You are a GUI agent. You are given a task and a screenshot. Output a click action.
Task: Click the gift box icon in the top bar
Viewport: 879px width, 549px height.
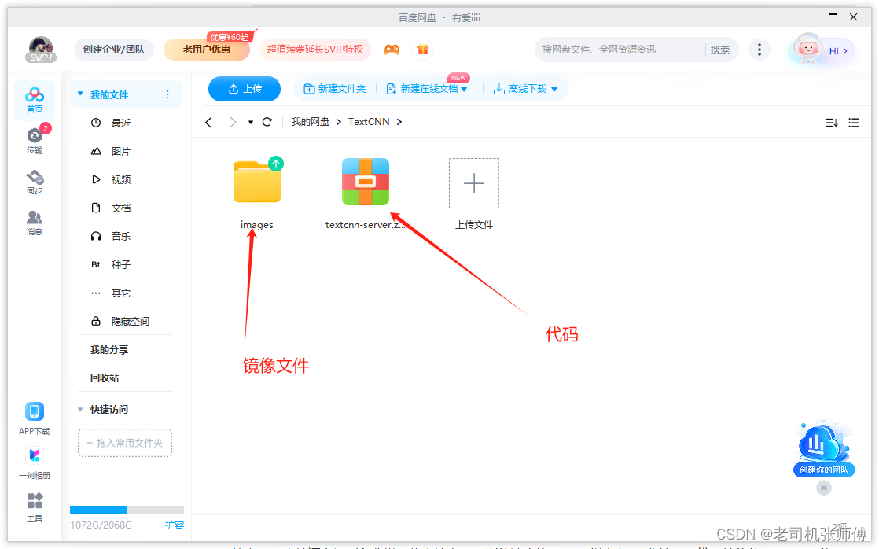click(423, 49)
